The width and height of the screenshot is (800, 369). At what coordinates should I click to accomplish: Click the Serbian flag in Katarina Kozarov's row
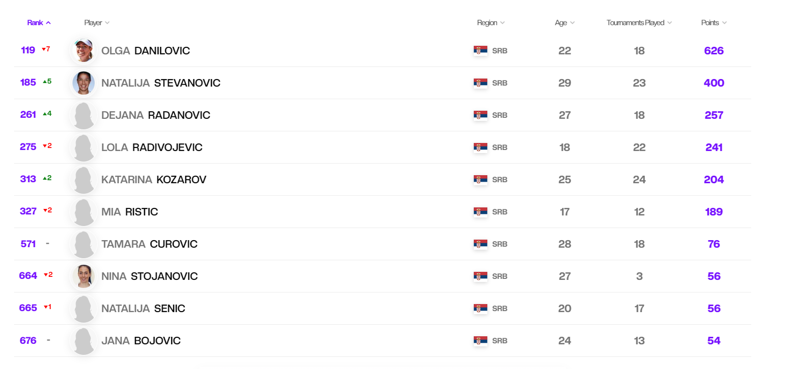click(480, 180)
